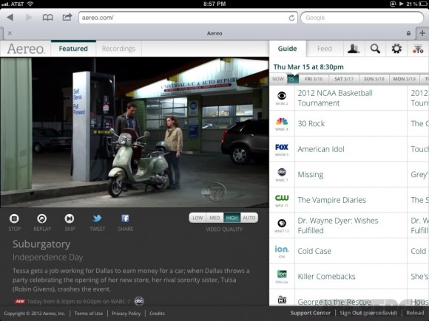The width and height of the screenshot is (429, 321).
Task: Open The Vampire Diaries listing
Action: (x=351, y=200)
